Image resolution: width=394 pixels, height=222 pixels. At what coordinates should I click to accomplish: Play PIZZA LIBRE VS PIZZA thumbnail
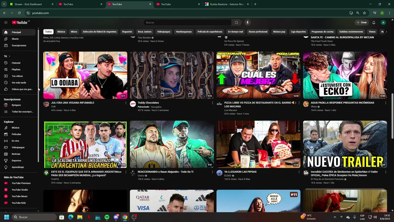[258, 75]
